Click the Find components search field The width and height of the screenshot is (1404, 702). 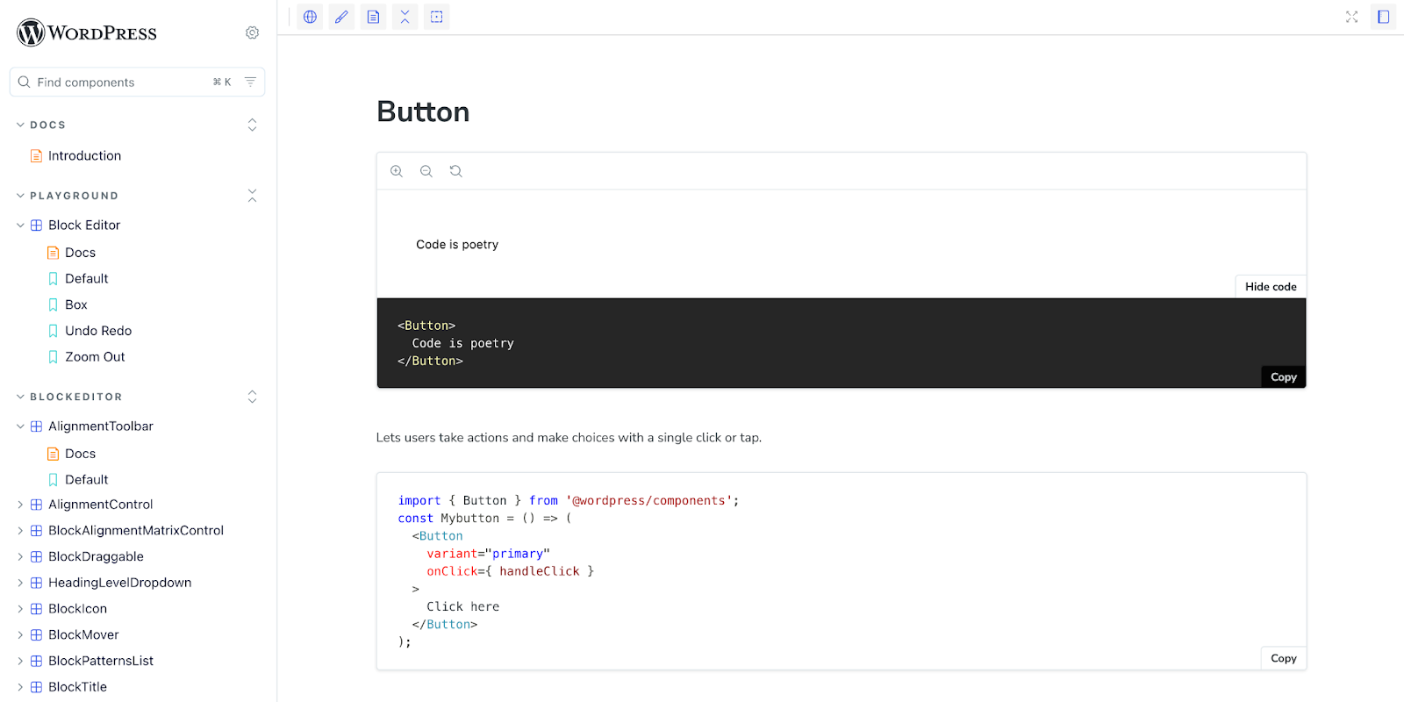click(x=137, y=82)
